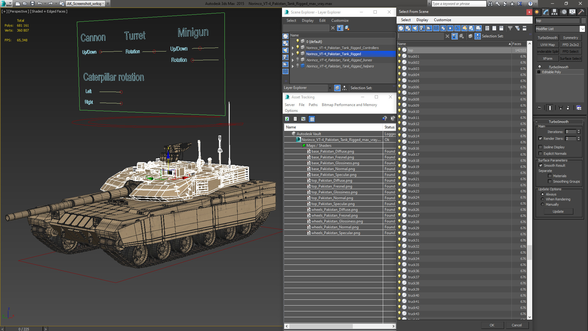
Task: Refresh the Asset Tracking list
Action: coord(287,119)
